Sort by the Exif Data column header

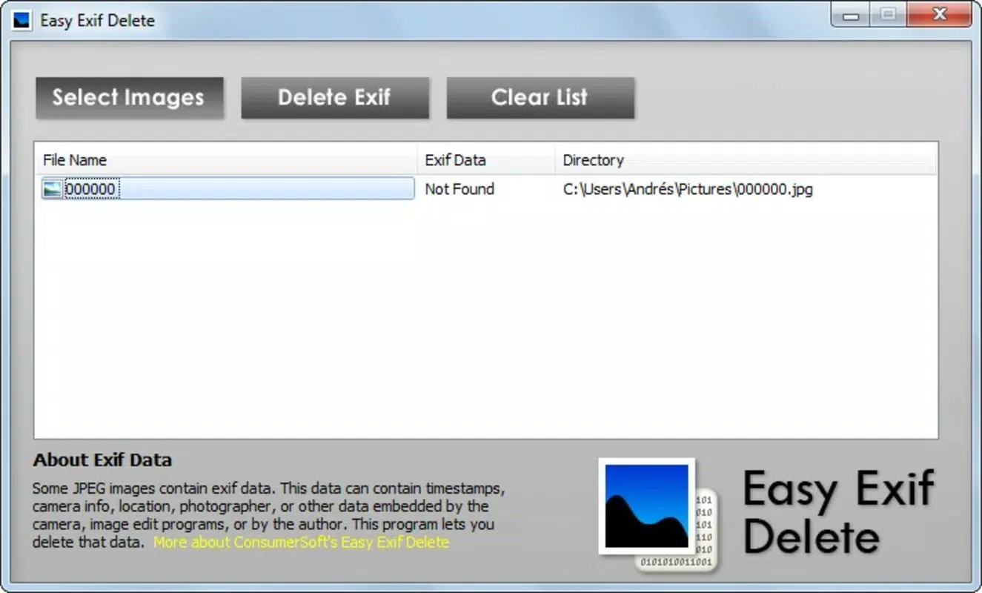pyautogui.click(x=486, y=160)
